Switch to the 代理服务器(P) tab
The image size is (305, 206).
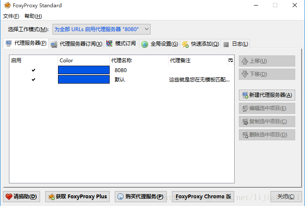(26, 43)
